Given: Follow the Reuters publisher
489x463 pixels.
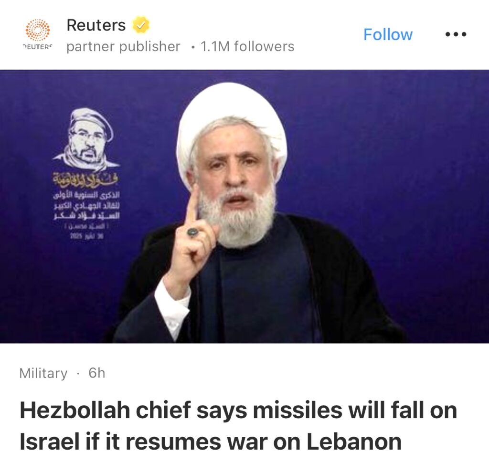Looking at the screenshot, I should click(x=388, y=34).
